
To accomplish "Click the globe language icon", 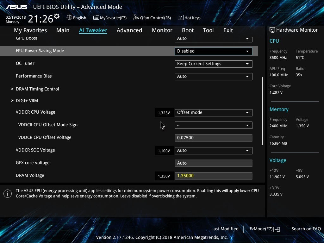I will (69, 18).
